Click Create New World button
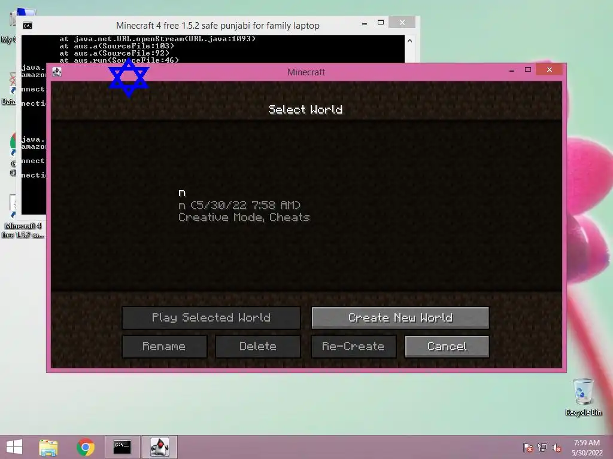Image resolution: width=613 pixels, height=459 pixels. [x=400, y=318]
